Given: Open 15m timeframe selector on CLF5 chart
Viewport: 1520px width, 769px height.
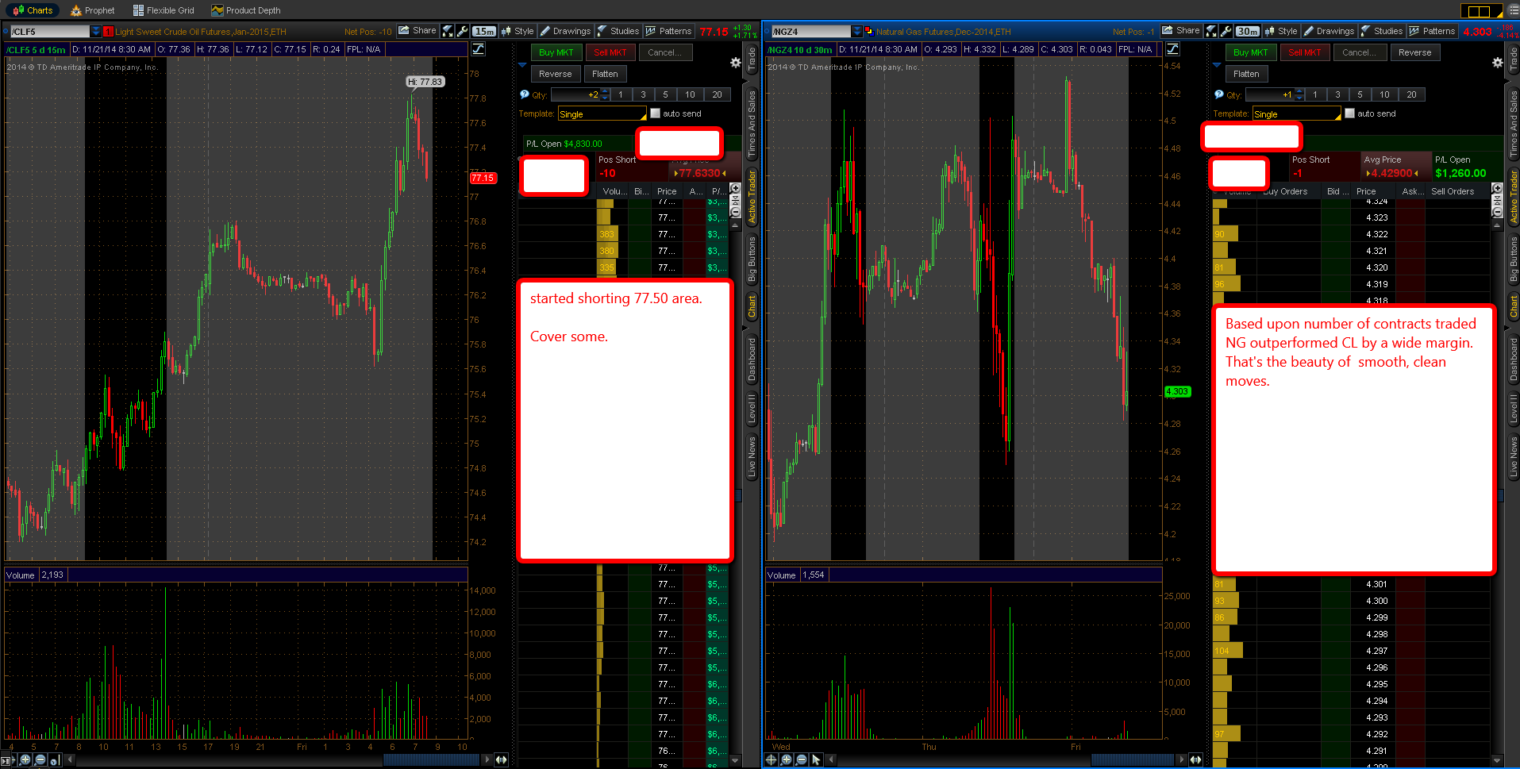Looking at the screenshot, I should tap(484, 31).
